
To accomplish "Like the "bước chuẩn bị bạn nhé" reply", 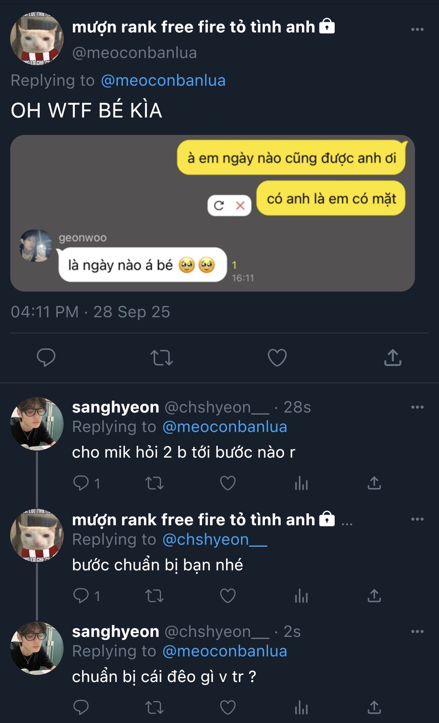I will coord(228,596).
